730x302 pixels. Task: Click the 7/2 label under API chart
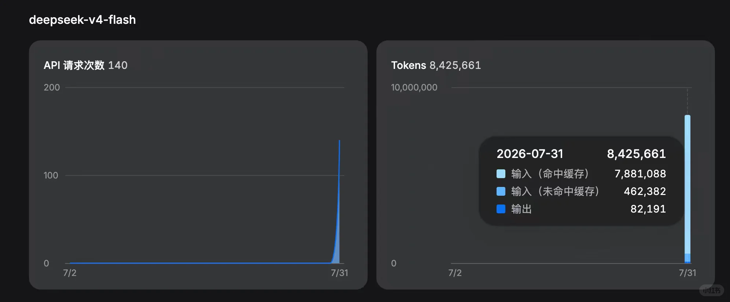click(70, 273)
